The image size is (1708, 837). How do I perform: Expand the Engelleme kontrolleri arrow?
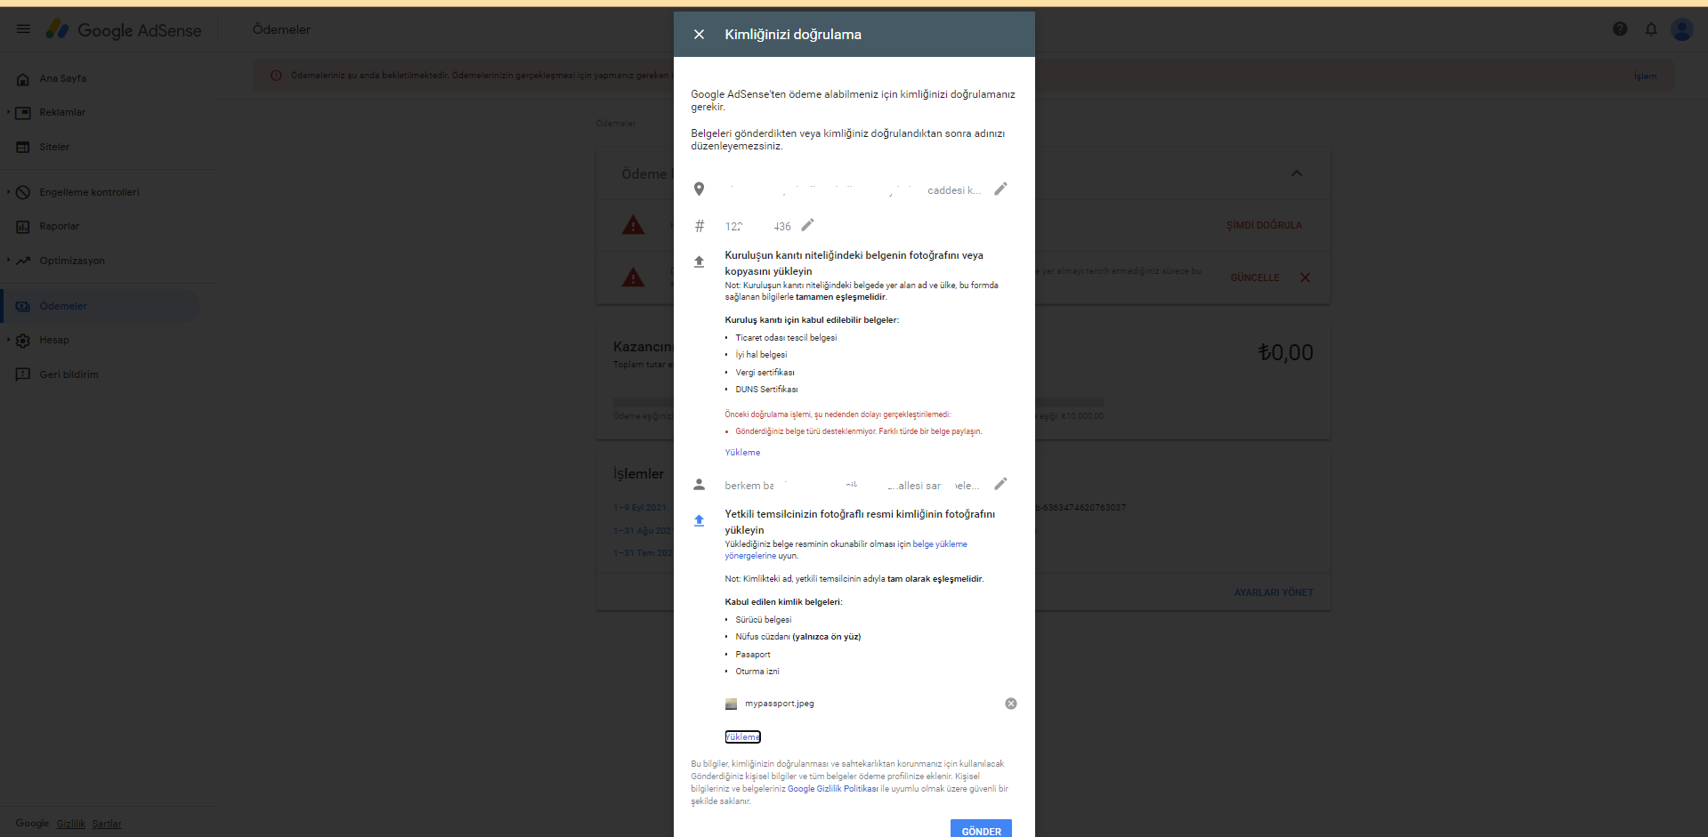[8, 192]
